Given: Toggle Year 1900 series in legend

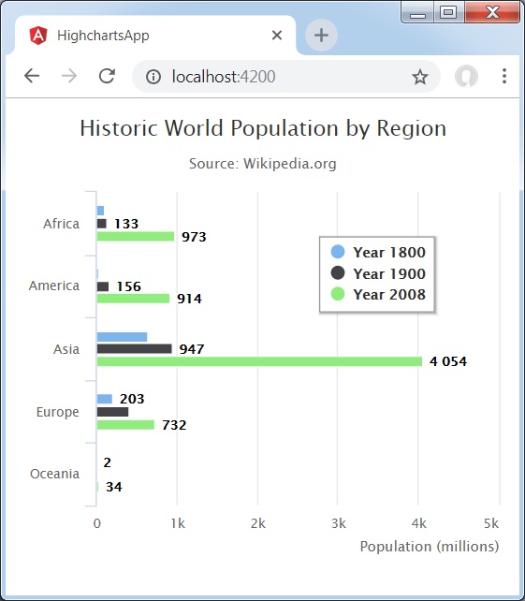Looking at the screenshot, I should 378,273.
